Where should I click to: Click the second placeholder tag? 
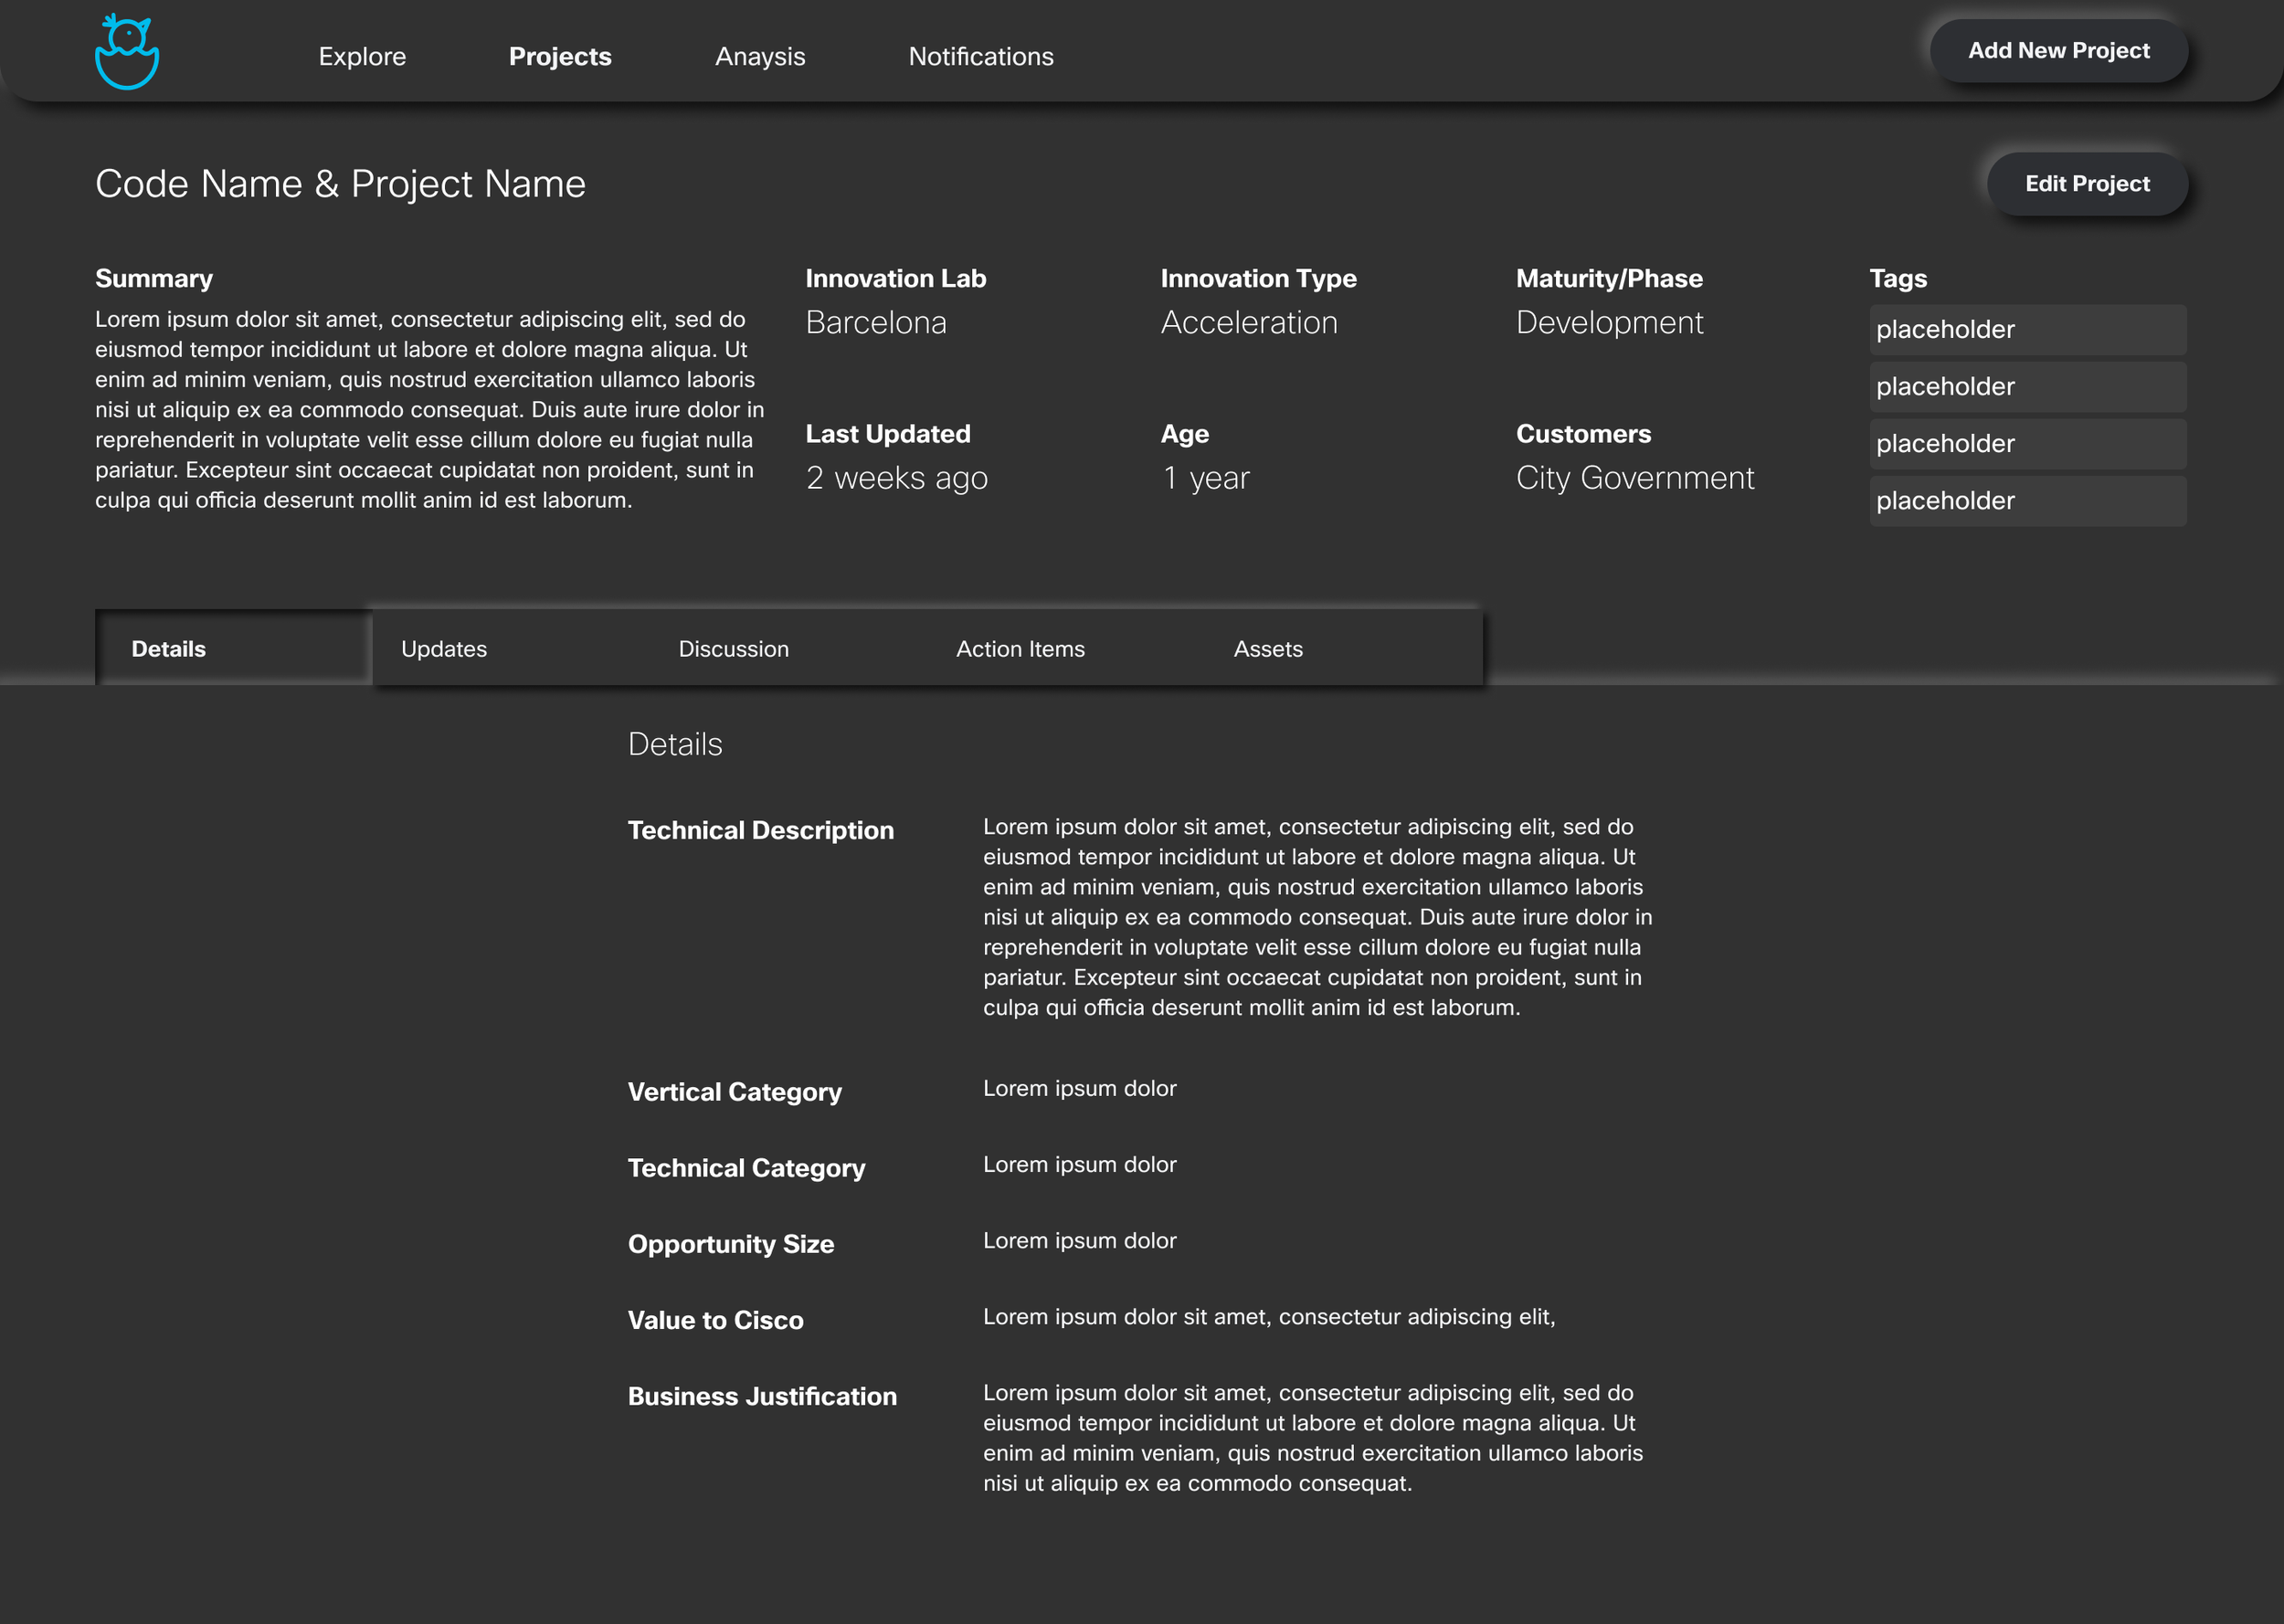coord(2026,387)
